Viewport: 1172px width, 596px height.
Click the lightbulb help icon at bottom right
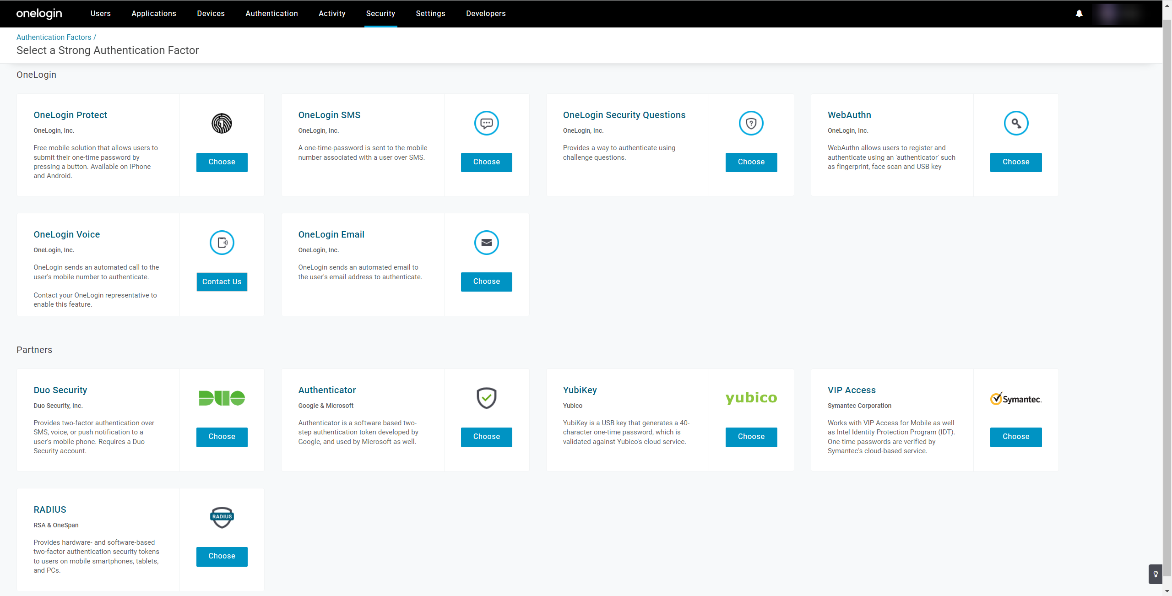point(1156,574)
